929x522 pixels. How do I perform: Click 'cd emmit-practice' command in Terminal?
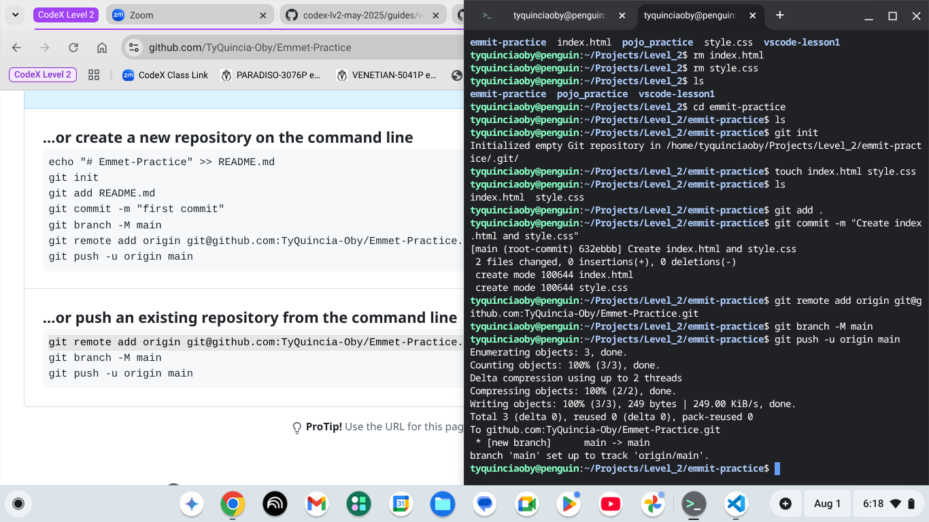[x=739, y=107]
